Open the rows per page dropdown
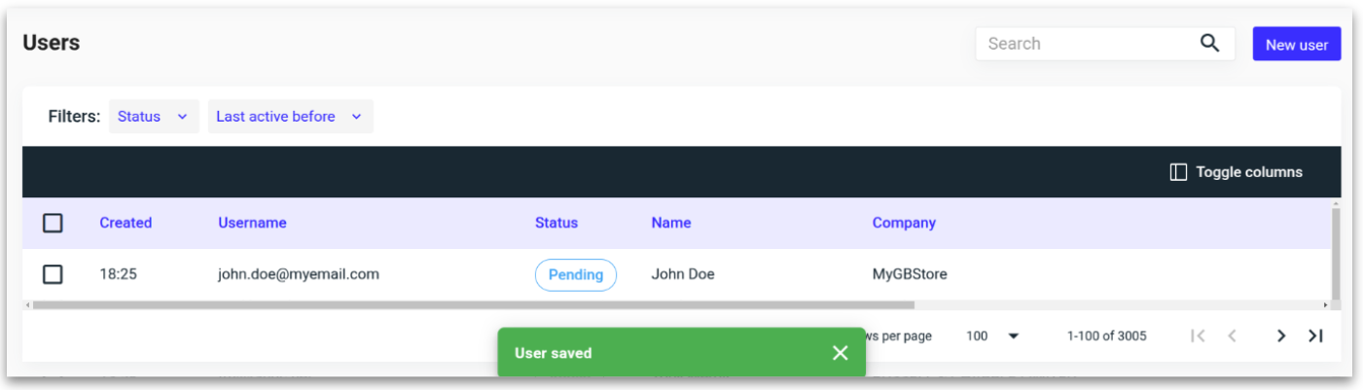 pyautogui.click(x=992, y=337)
